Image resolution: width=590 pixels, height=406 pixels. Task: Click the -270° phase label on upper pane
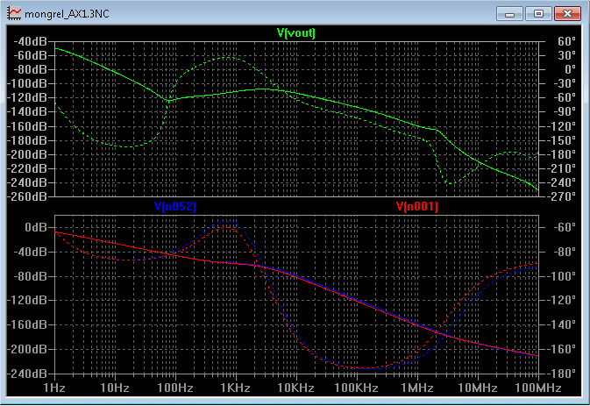click(x=564, y=196)
